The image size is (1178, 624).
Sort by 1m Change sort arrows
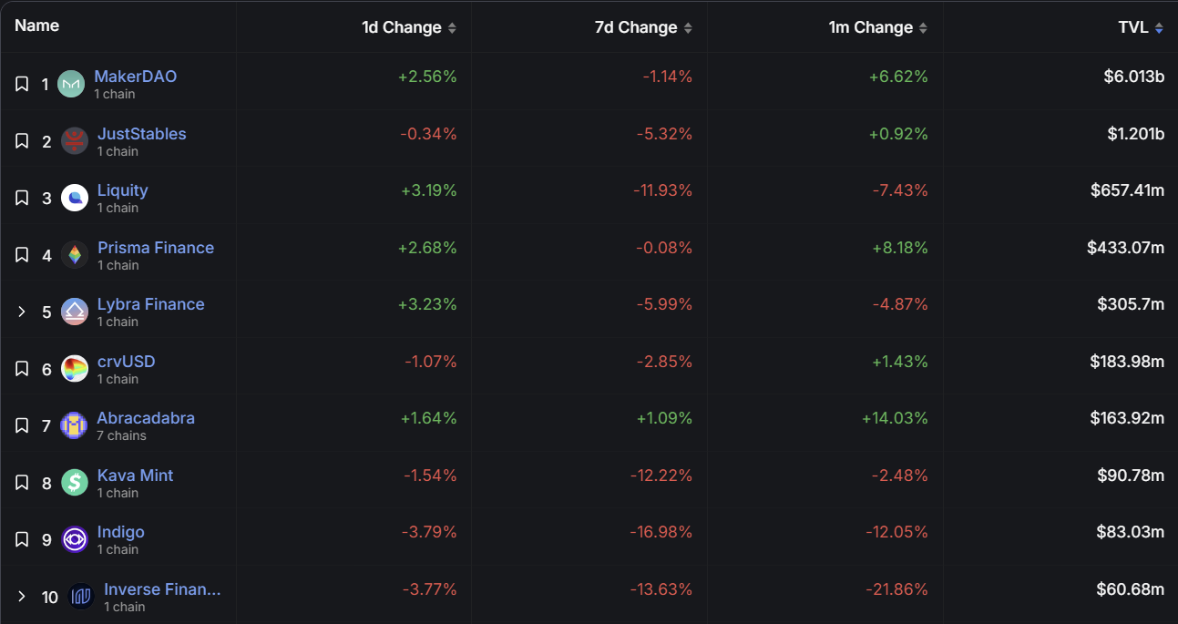pyautogui.click(x=923, y=28)
